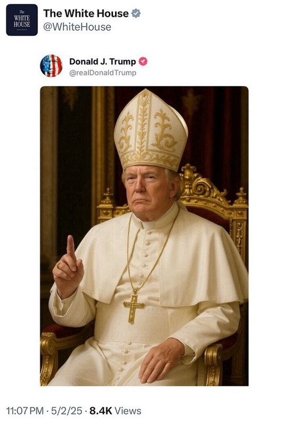
Task: Open the Donald J. Trump display name
Action: click(x=102, y=61)
